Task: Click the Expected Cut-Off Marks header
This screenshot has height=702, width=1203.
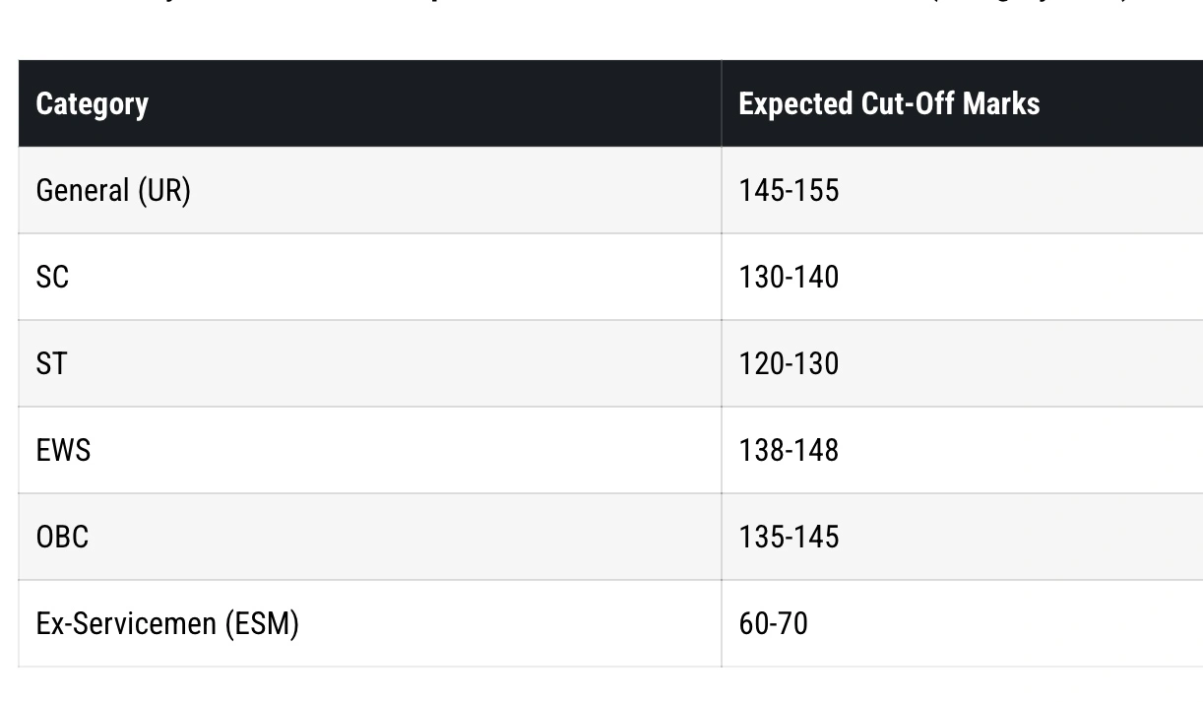Action: point(889,103)
